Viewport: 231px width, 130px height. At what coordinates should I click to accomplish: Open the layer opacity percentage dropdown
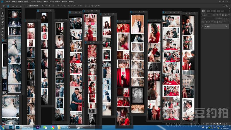pyautogui.click(x=226, y=18)
